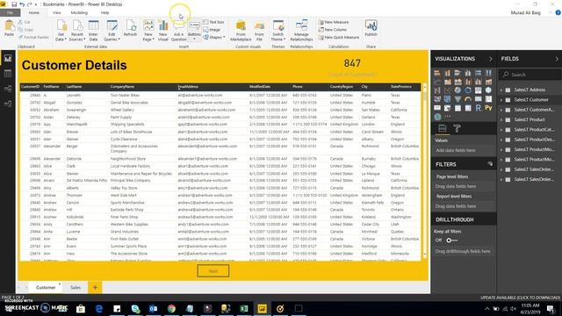Open Model view from left sidebar
Screen dimensions: 562x316
[8, 89]
